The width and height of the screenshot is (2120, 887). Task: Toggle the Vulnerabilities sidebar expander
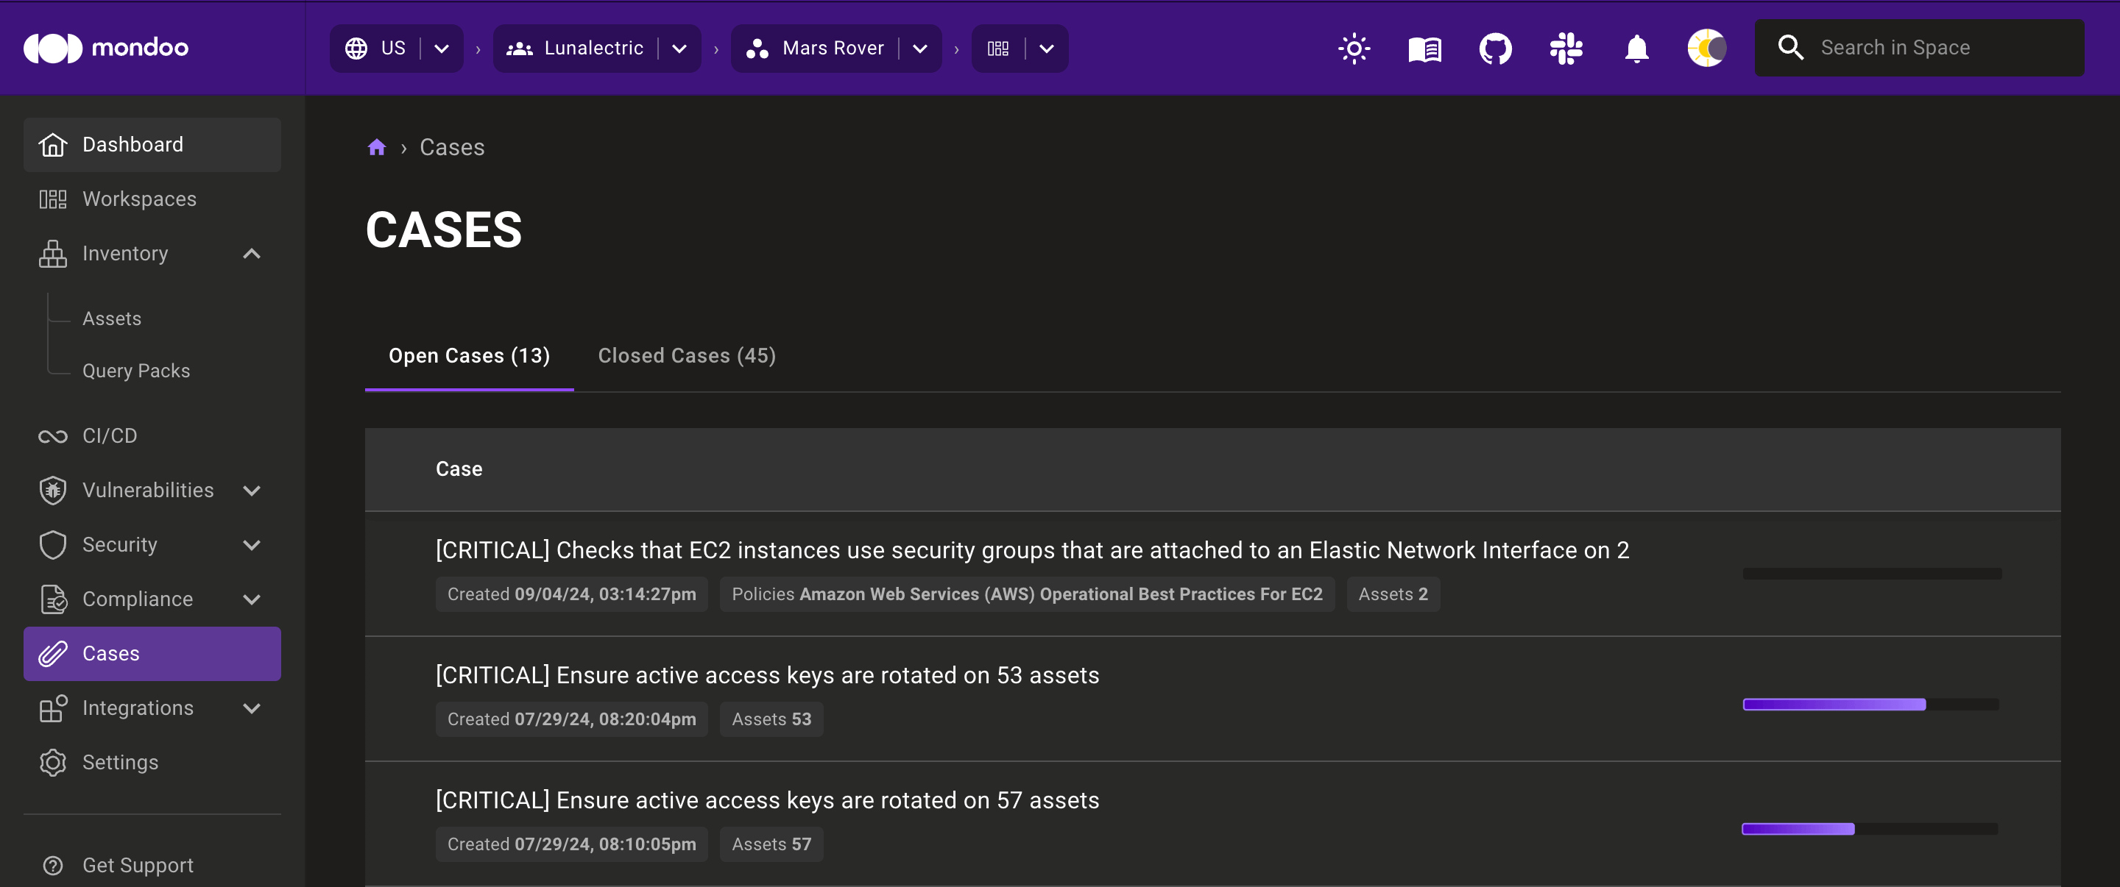pyautogui.click(x=250, y=490)
